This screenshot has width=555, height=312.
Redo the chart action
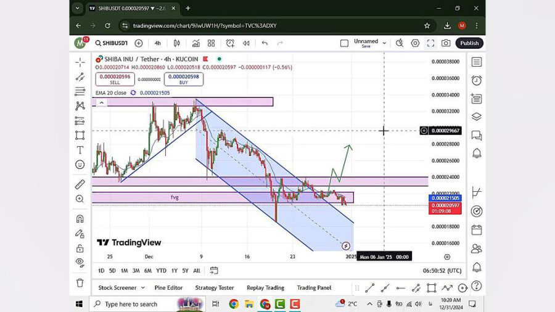pyautogui.click(x=280, y=43)
